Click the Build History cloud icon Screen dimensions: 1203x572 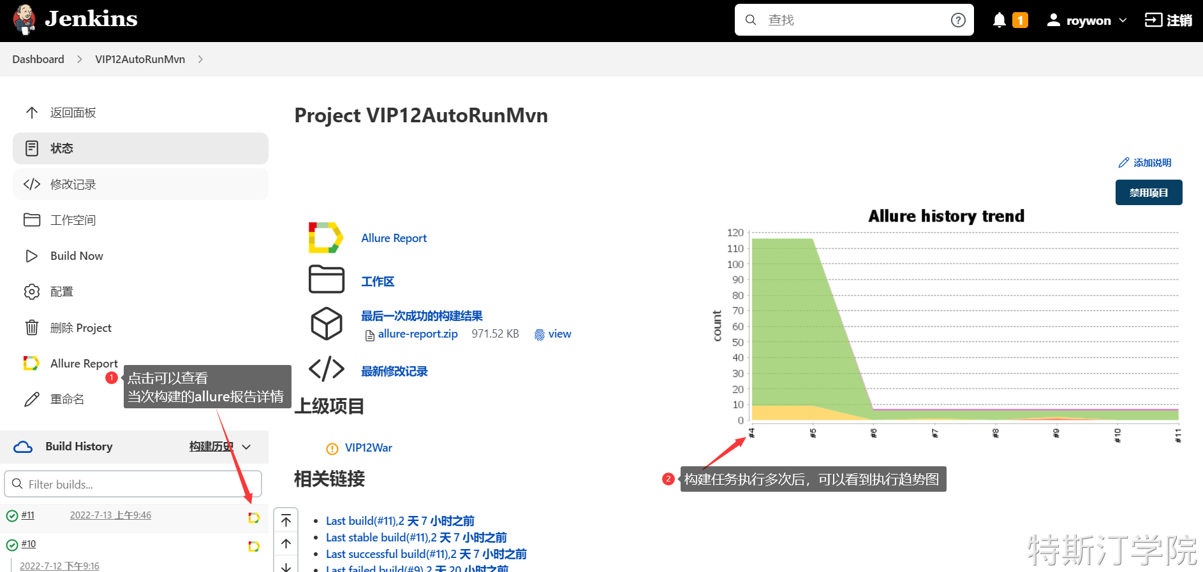23,447
